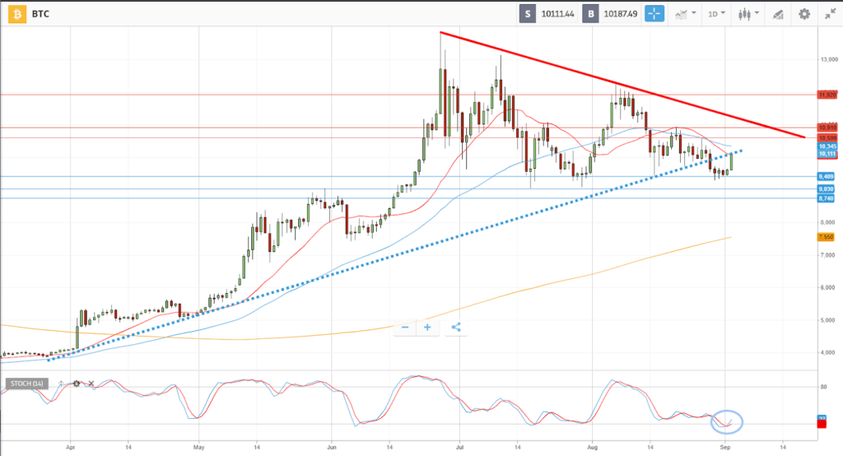The height and width of the screenshot is (456, 843).
Task: Click the 13,000 axis value
Action: click(828, 59)
